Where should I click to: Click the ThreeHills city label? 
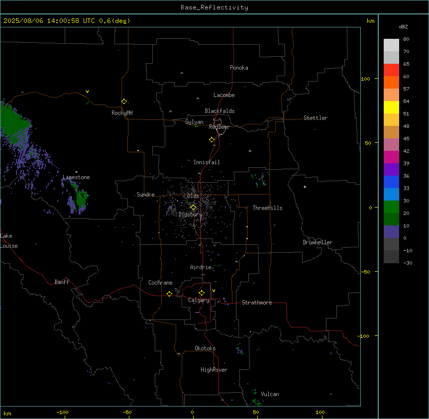[267, 208]
